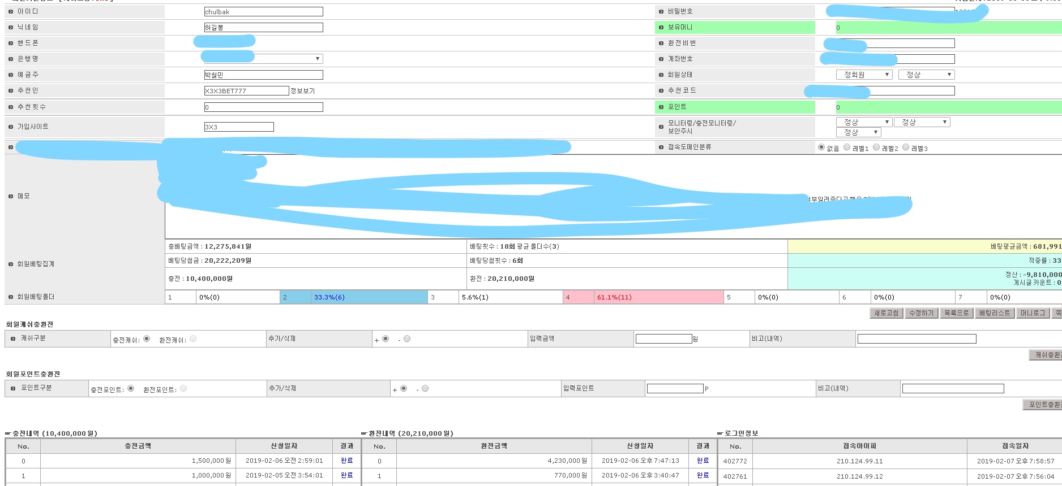The image size is (1062, 486).
Task: Choose the 환전캐쉬 radio option
Action: [x=193, y=339]
